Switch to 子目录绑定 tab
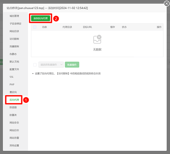Image resolution: width=170 pixels, height=154 pixels. click(15, 23)
